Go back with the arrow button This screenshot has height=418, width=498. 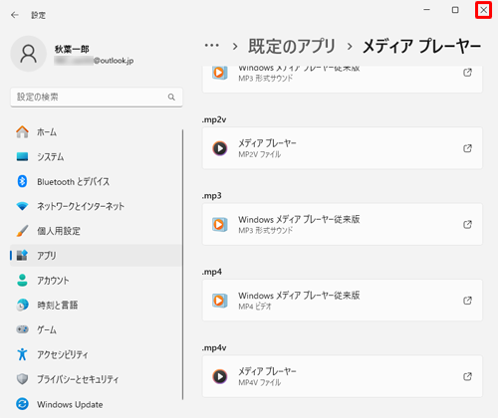(x=15, y=15)
